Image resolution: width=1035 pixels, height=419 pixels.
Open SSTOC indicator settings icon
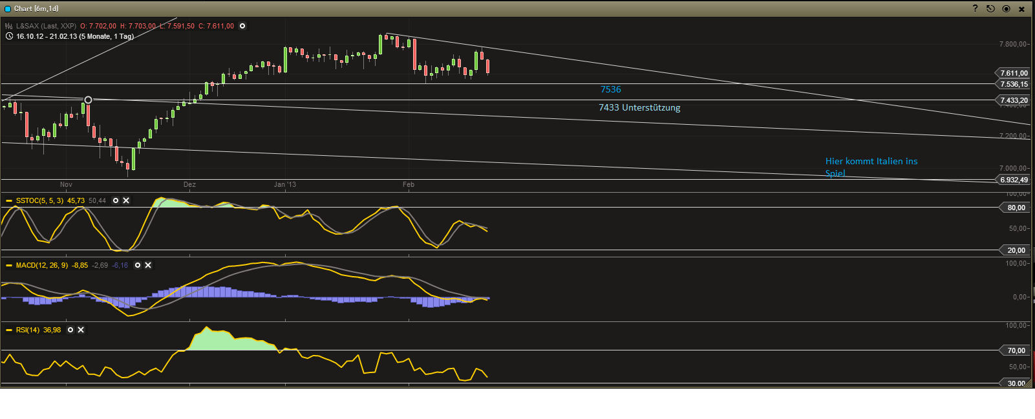(116, 200)
